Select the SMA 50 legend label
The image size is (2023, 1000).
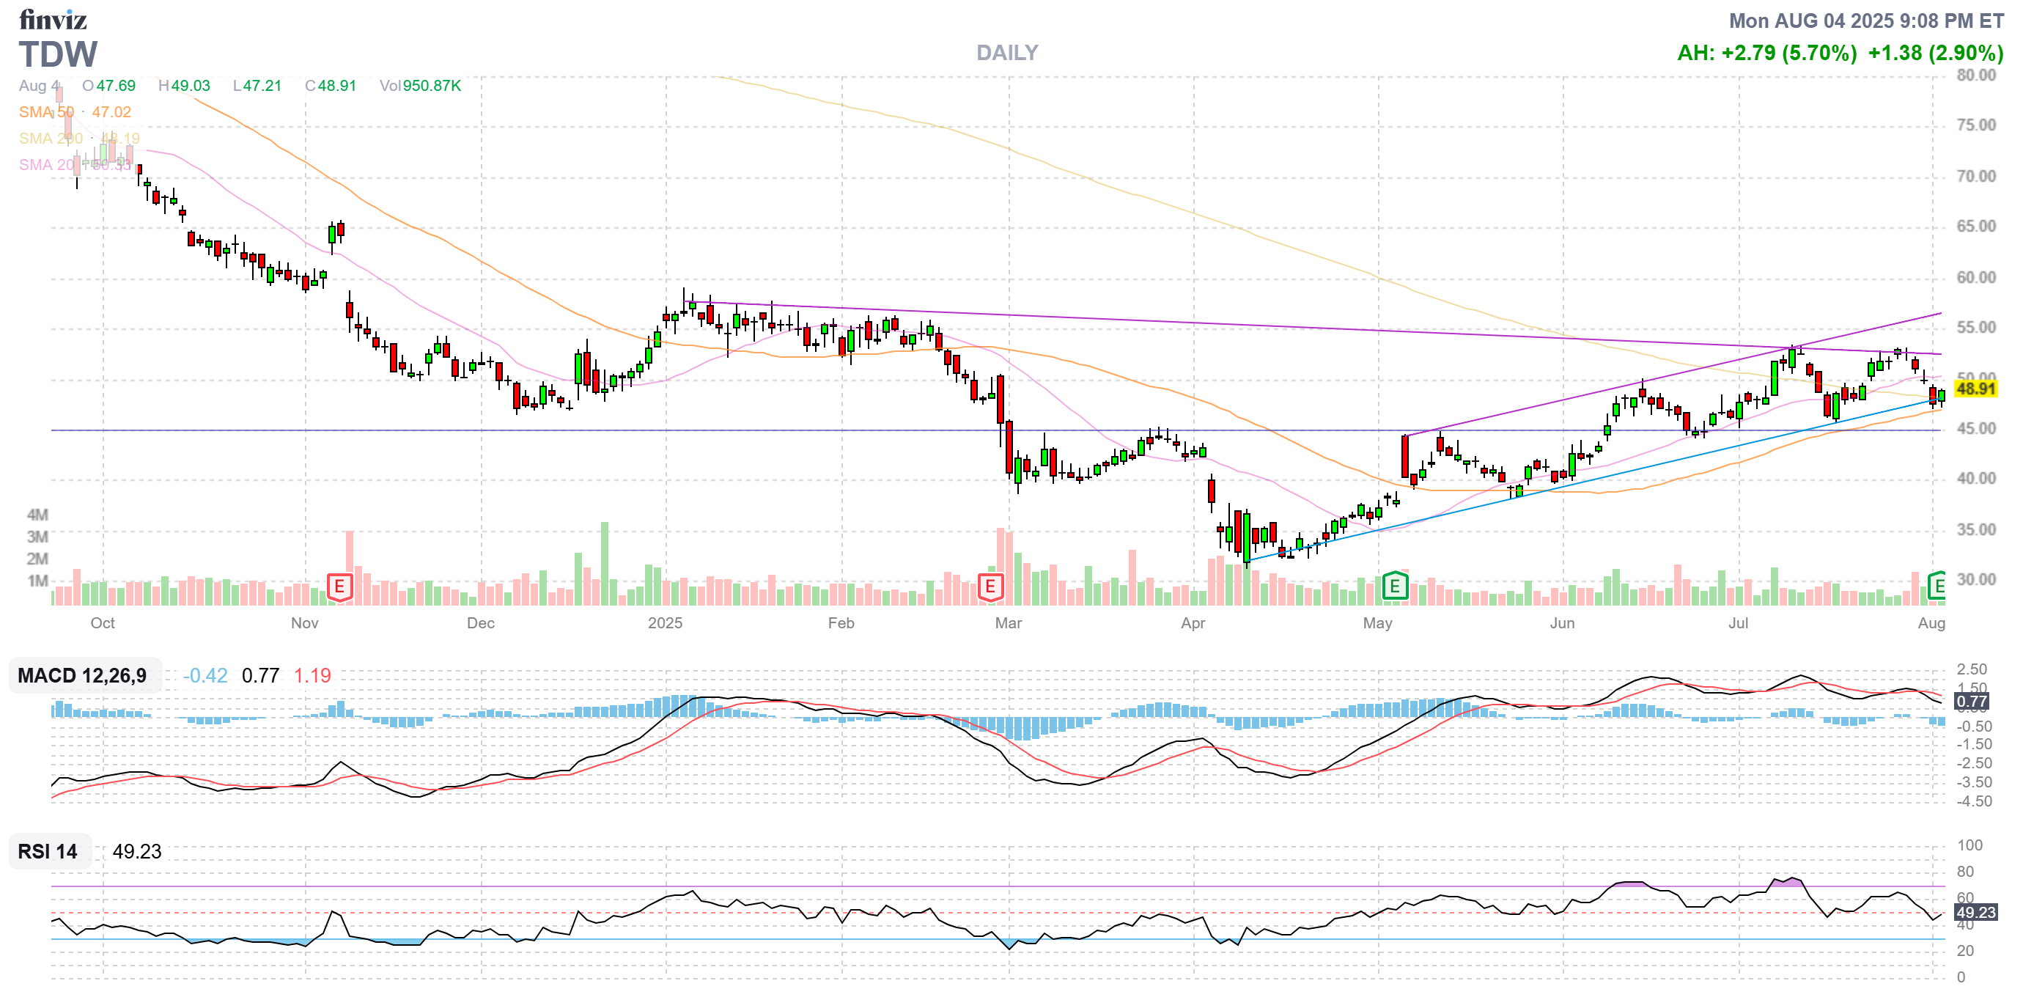pyautogui.click(x=46, y=112)
